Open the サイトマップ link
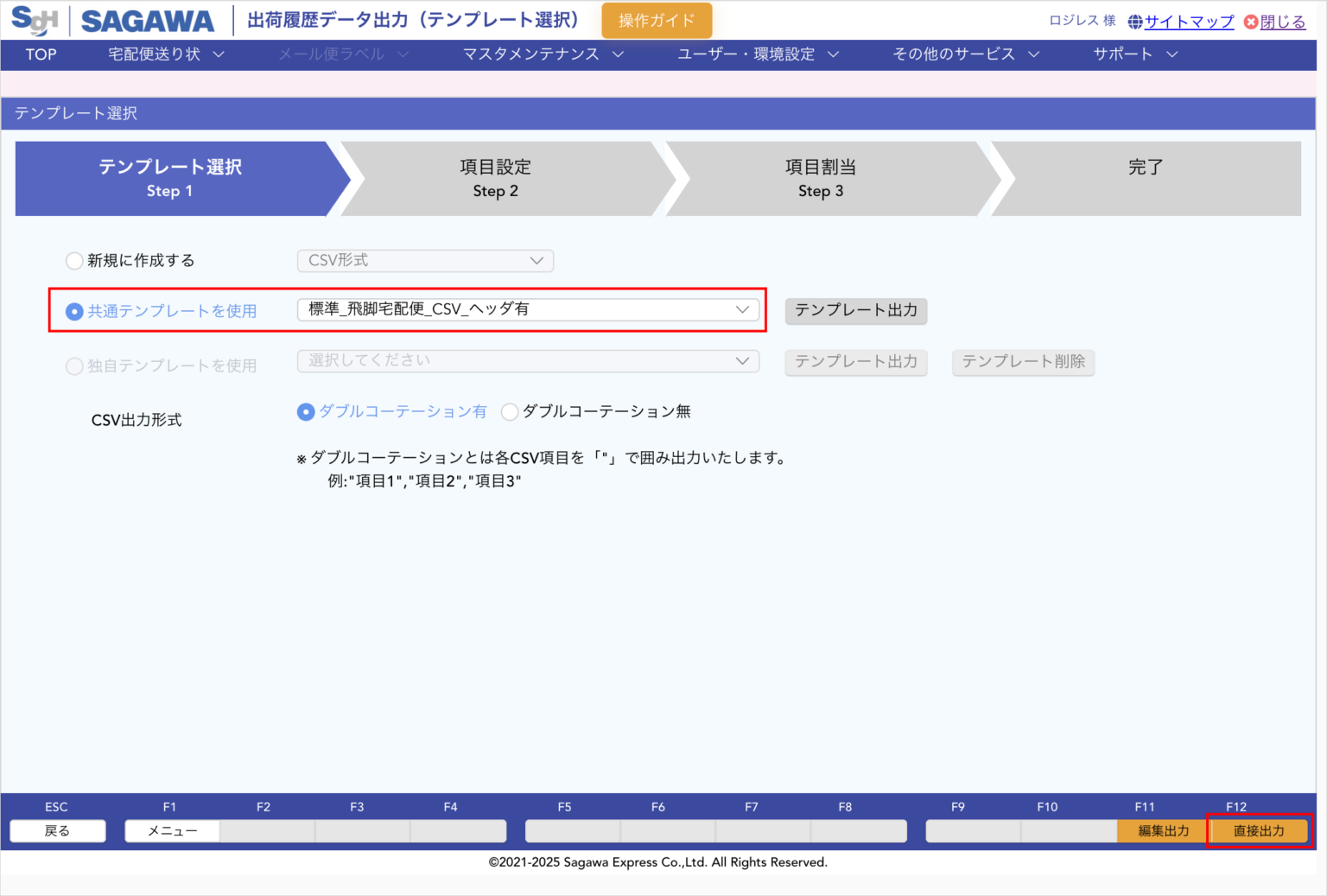1327x896 pixels. (1188, 22)
